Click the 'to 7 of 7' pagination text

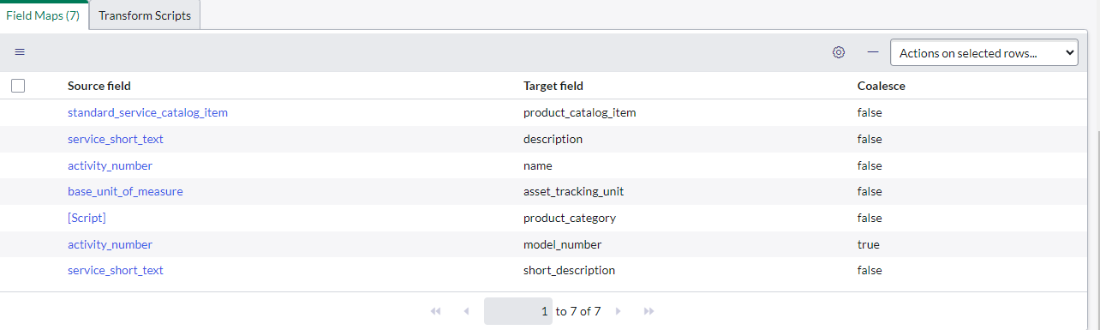(578, 311)
